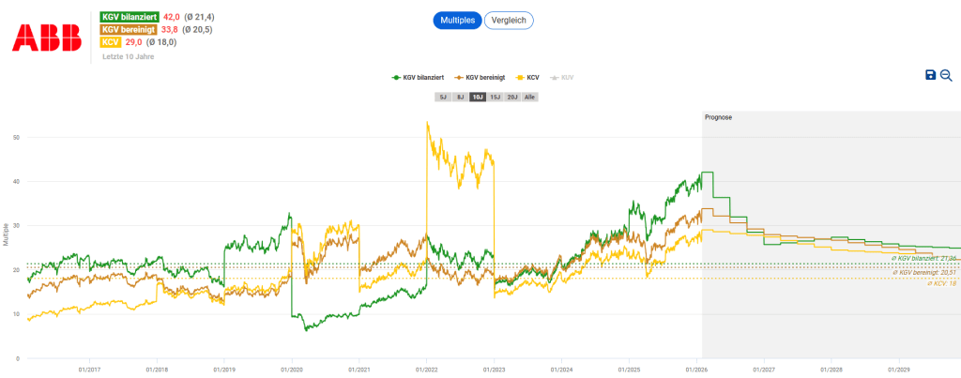Click the yellow KCV badge

pos(111,42)
